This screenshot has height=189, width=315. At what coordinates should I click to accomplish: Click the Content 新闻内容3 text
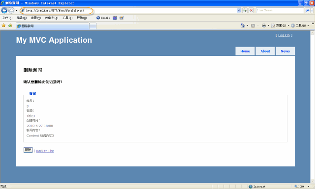coord(40,135)
